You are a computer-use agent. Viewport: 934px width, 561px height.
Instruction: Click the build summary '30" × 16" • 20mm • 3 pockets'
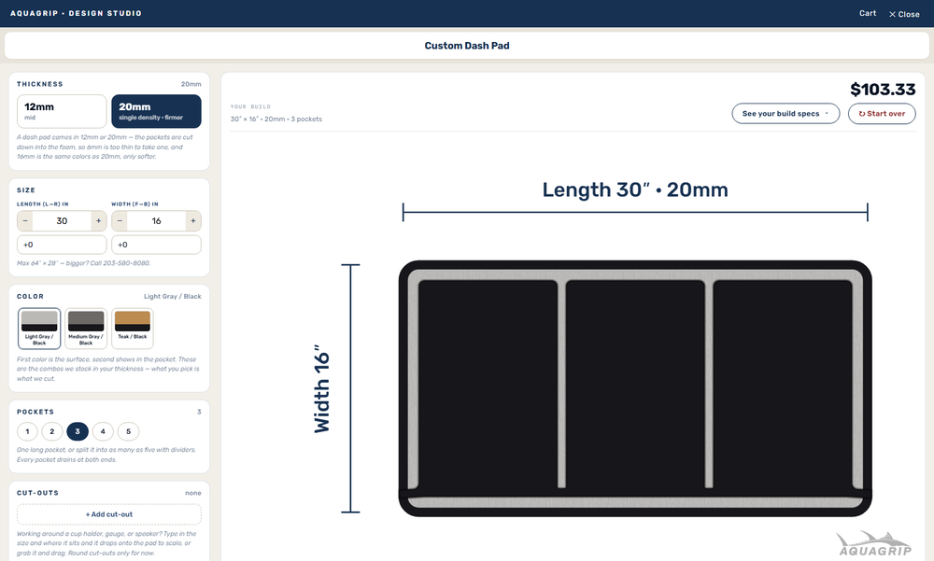pos(276,119)
